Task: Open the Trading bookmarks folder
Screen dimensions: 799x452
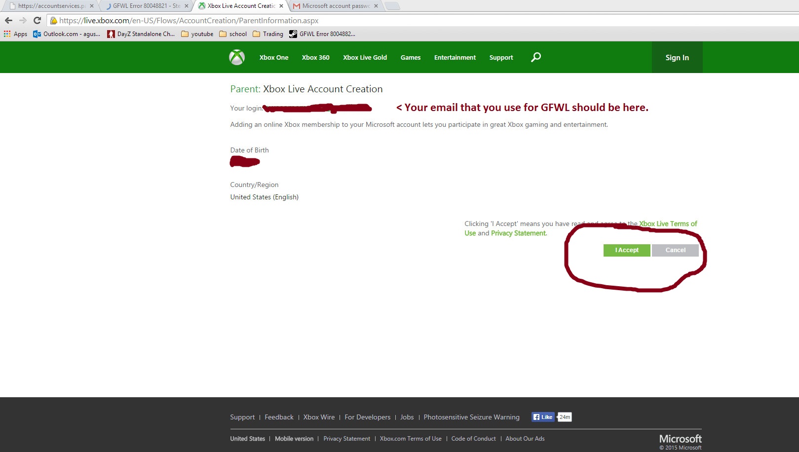Action: (x=268, y=34)
